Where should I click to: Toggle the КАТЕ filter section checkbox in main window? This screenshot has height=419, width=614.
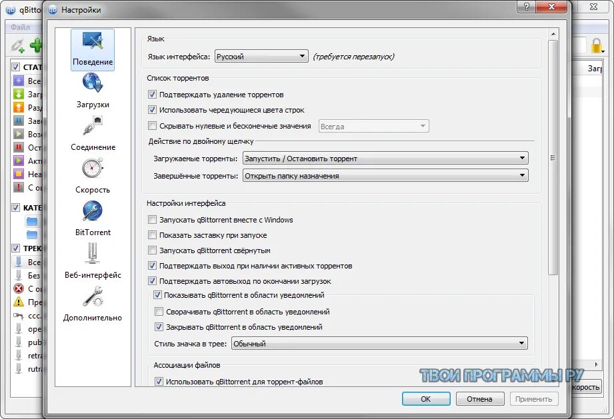click(x=15, y=207)
